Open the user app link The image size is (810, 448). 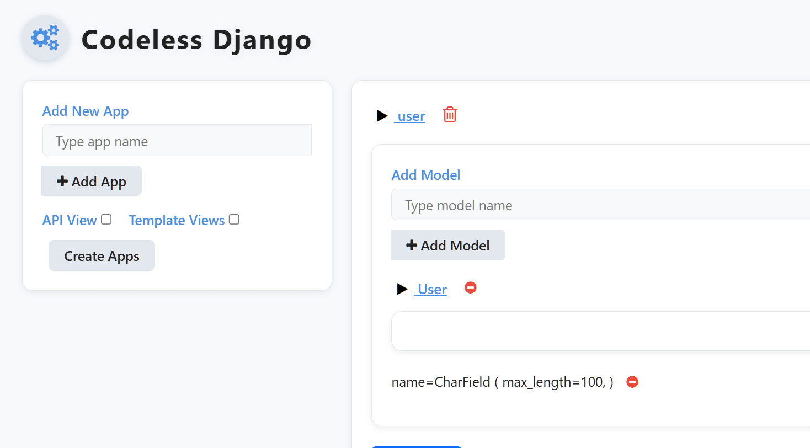tap(411, 116)
